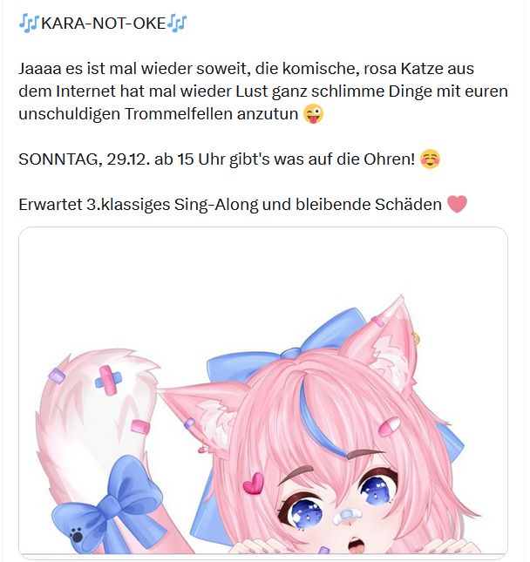Screen dimensions: 530x562
Task: Click the gold earring on the right ear
Action: click(415, 339)
